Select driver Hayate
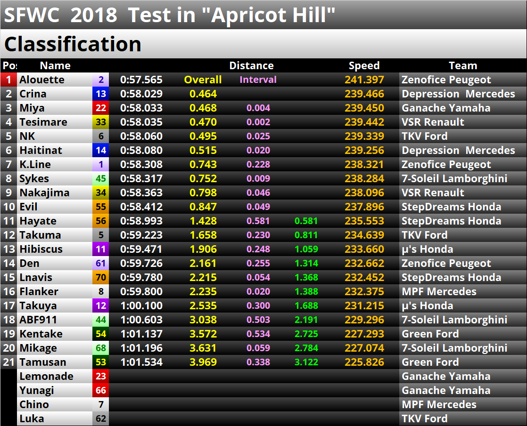 (x=38, y=221)
